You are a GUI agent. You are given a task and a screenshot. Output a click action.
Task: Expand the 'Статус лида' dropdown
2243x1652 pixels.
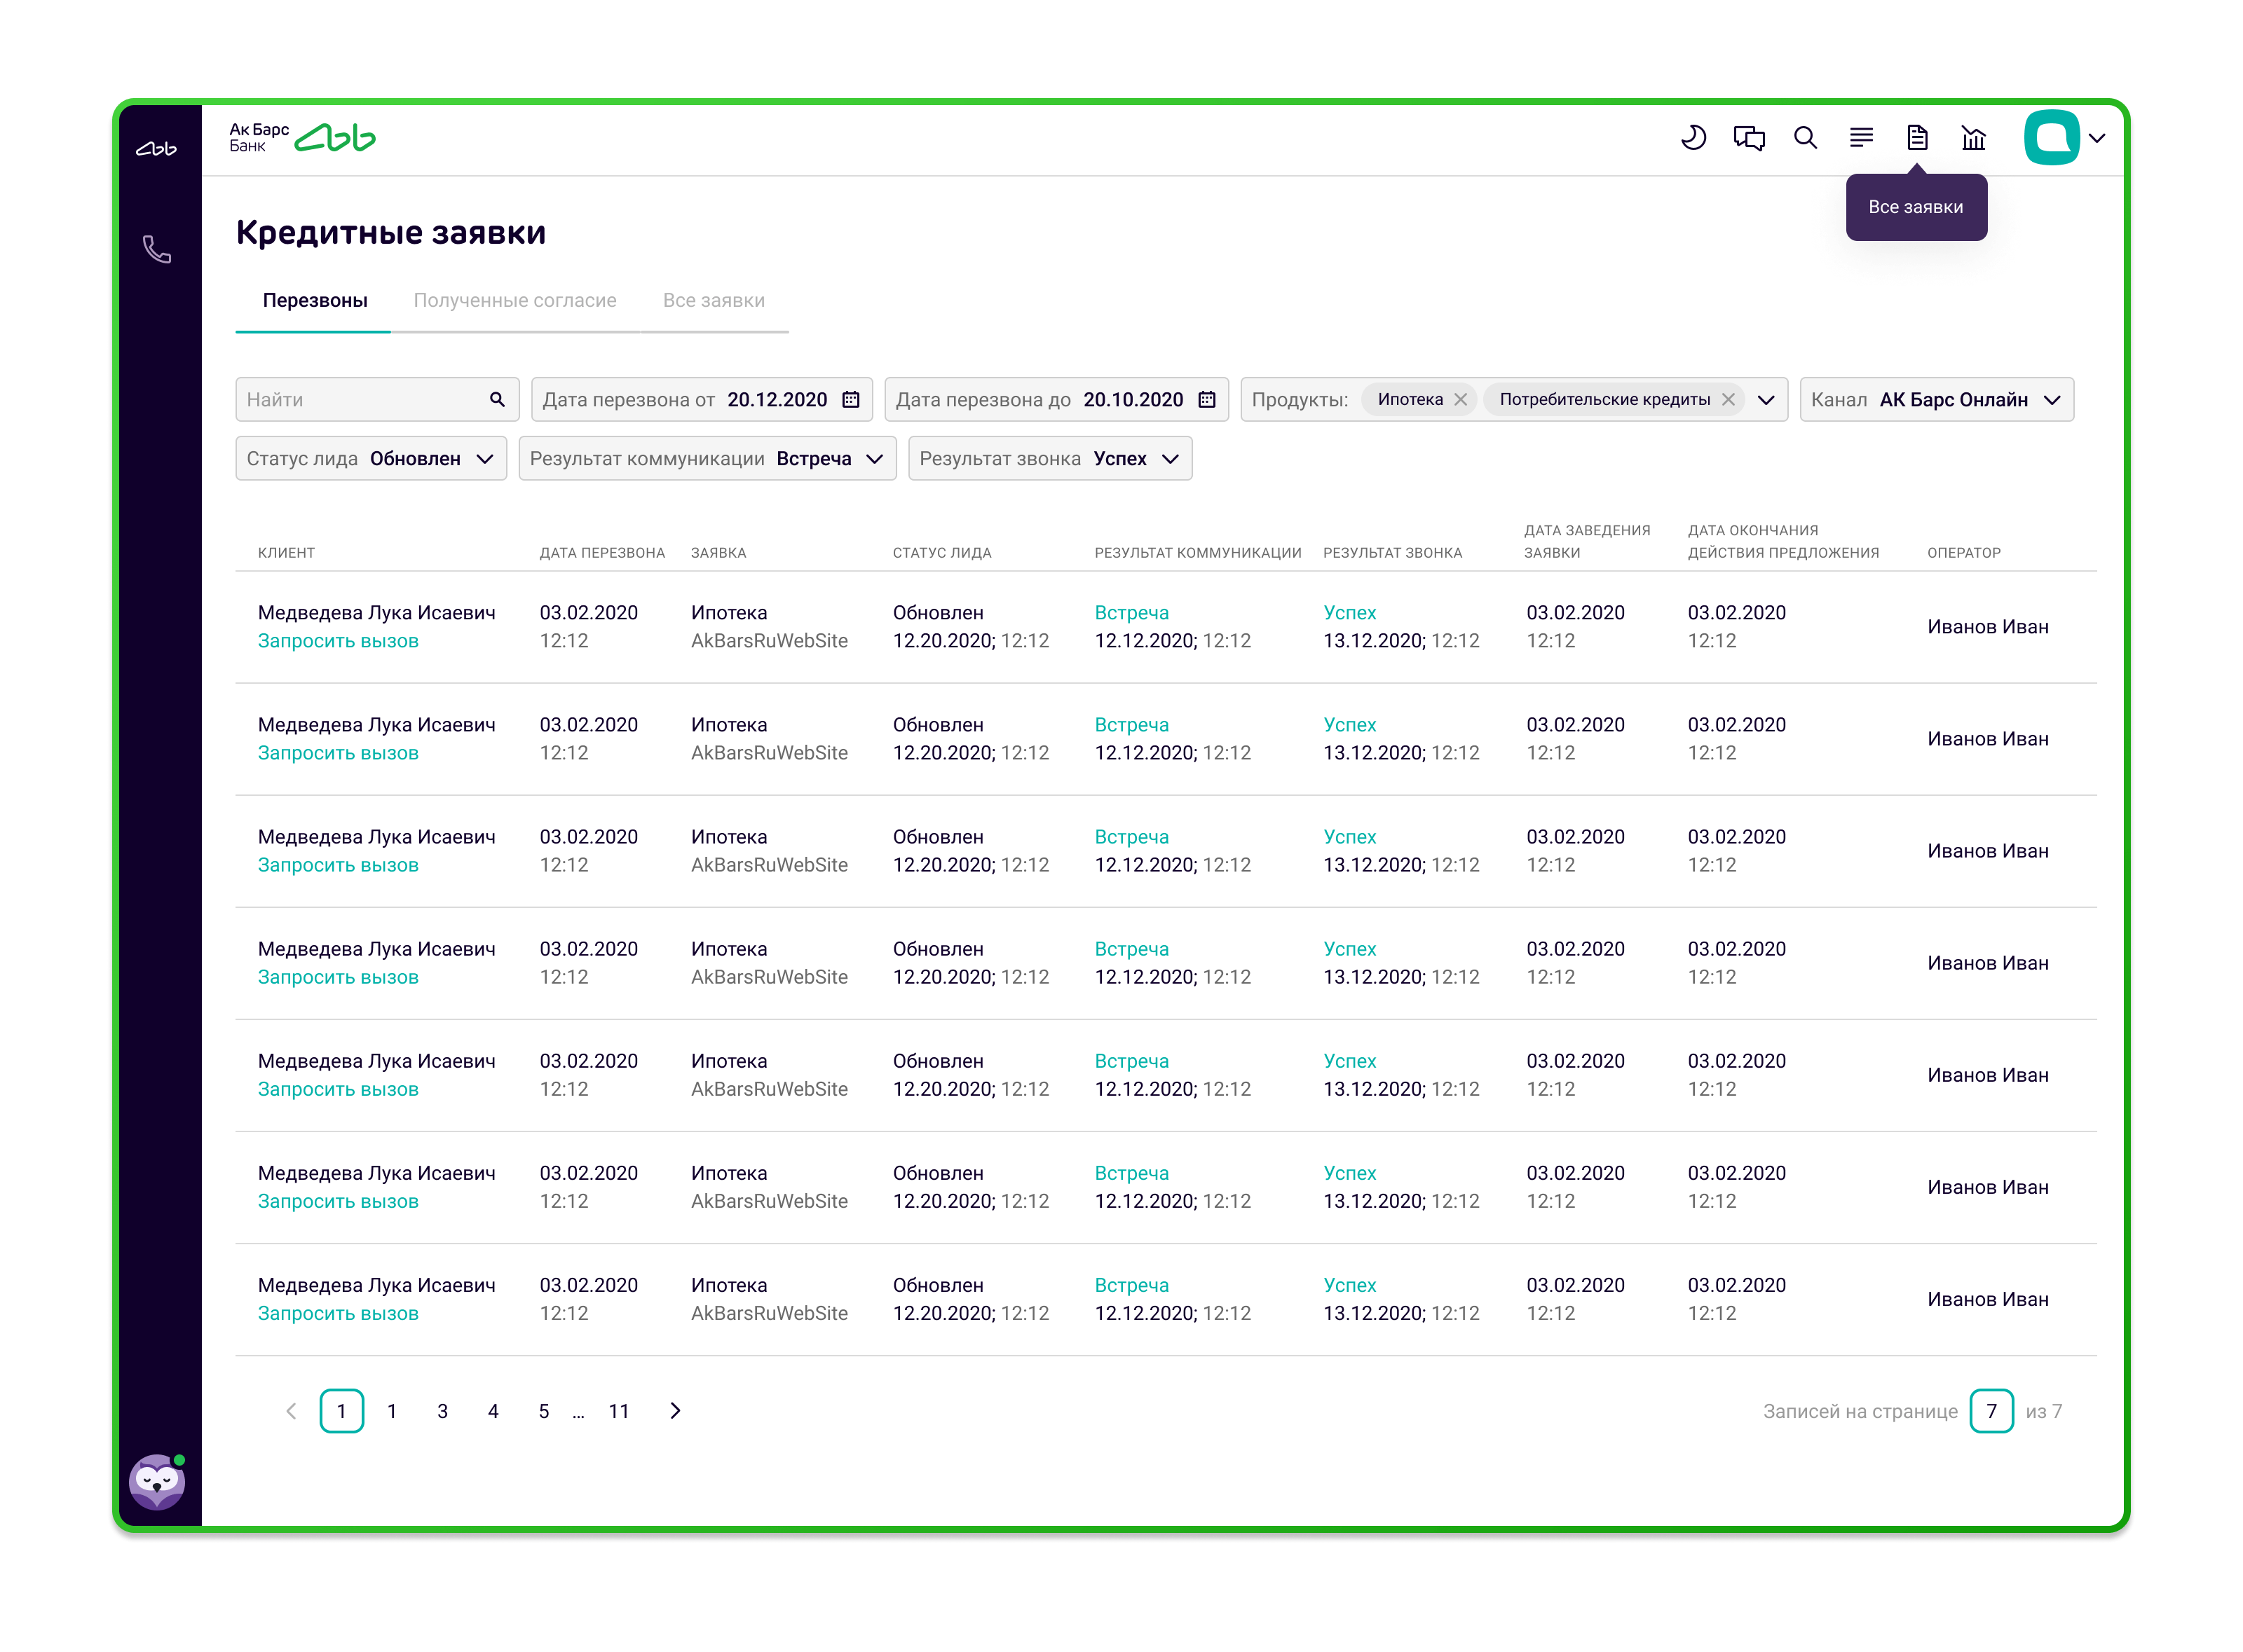[x=484, y=458]
